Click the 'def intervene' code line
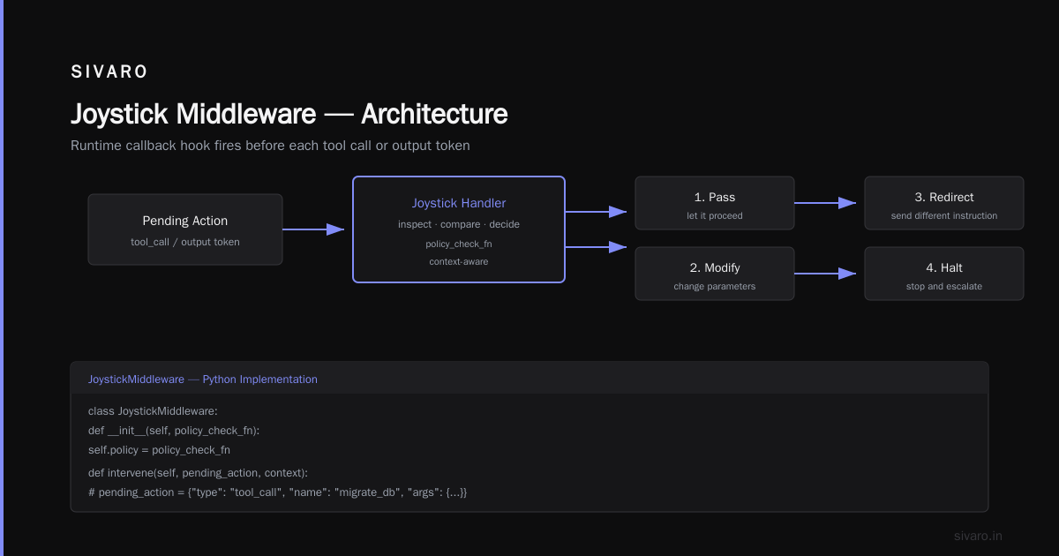1059x556 pixels. click(199, 473)
